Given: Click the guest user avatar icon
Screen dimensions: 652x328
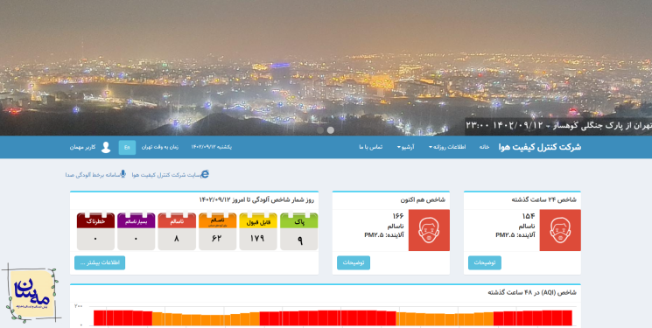Looking at the screenshot, I should click(106, 147).
